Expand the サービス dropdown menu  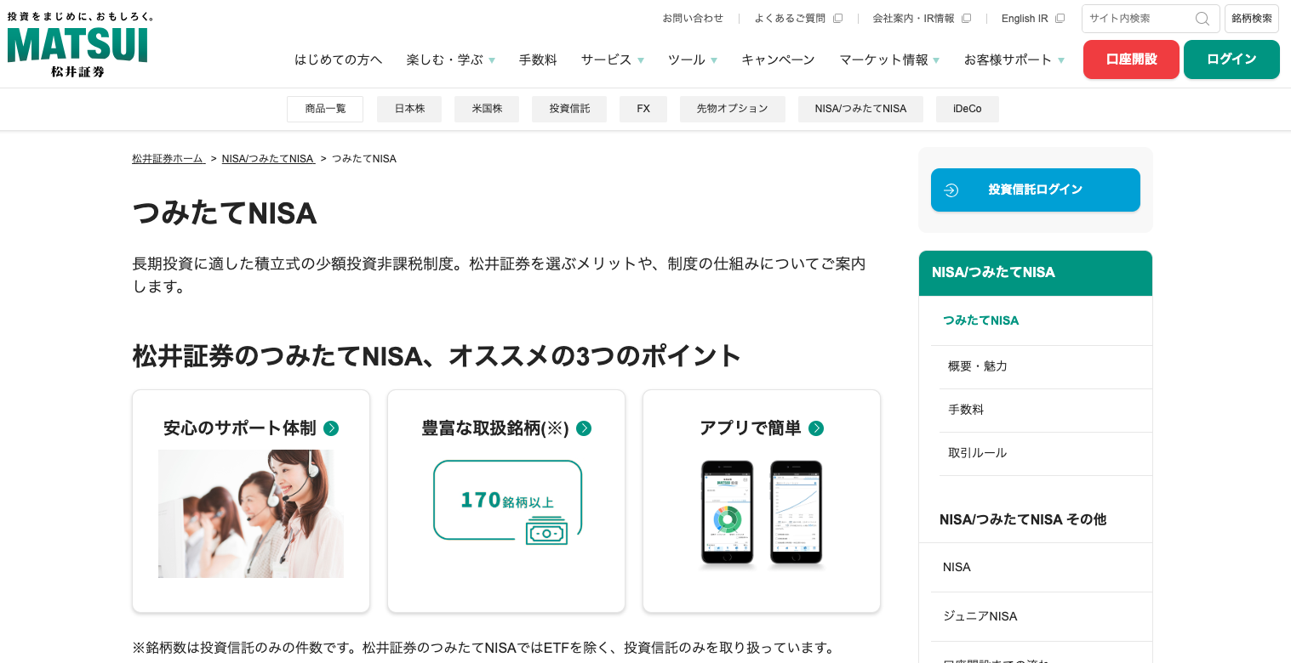[x=612, y=60]
